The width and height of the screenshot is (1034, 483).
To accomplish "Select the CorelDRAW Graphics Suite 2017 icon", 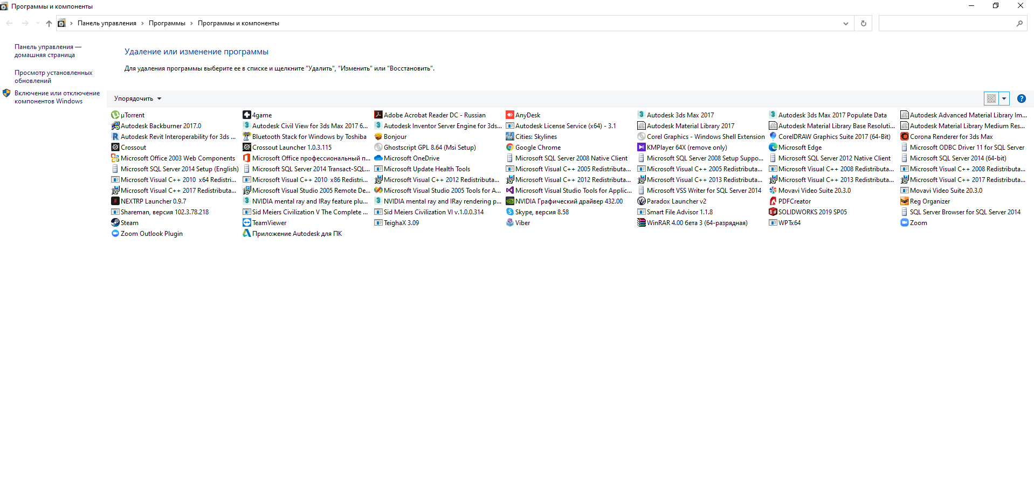I will coord(773,136).
